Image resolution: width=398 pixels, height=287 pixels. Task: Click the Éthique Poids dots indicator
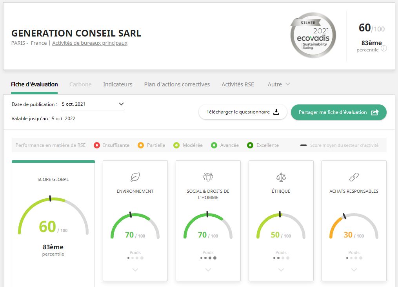tap(281, 258)
